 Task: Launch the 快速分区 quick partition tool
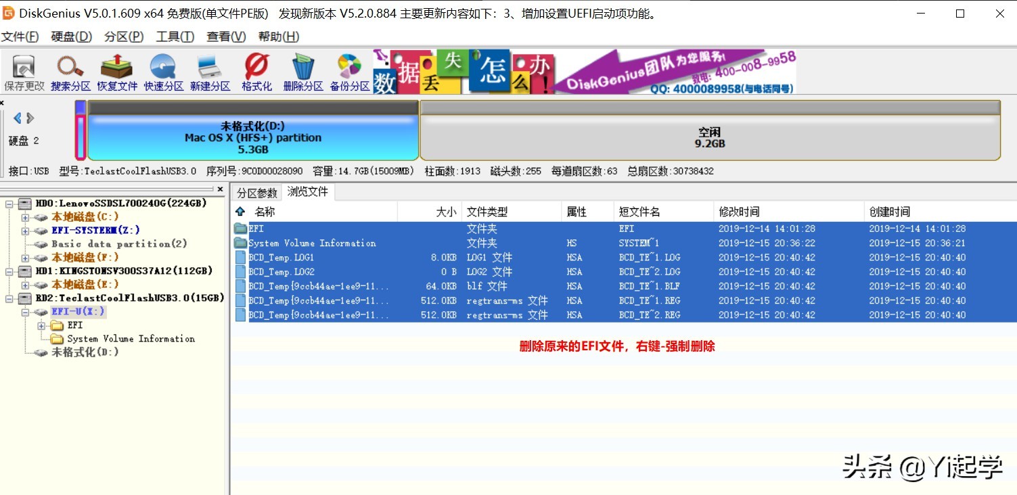pos(162,70)
